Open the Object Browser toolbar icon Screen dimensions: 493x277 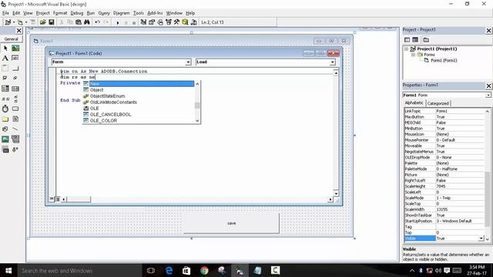tap(169, 22)
